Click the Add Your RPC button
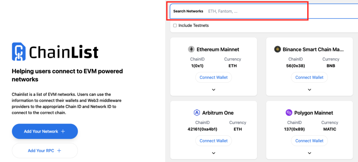This screenshot has height=162, width=358. point(45,150)
